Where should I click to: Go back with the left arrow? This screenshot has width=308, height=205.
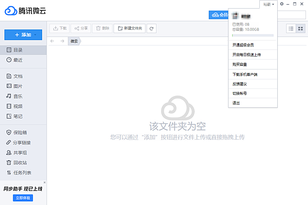52,41
